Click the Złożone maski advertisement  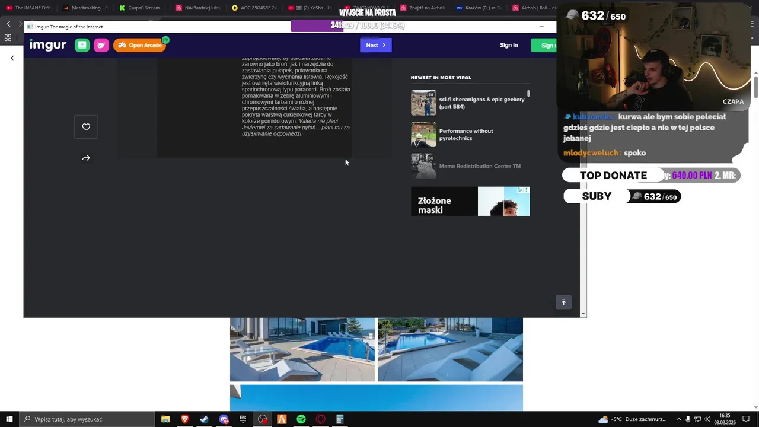click(470, 201)
